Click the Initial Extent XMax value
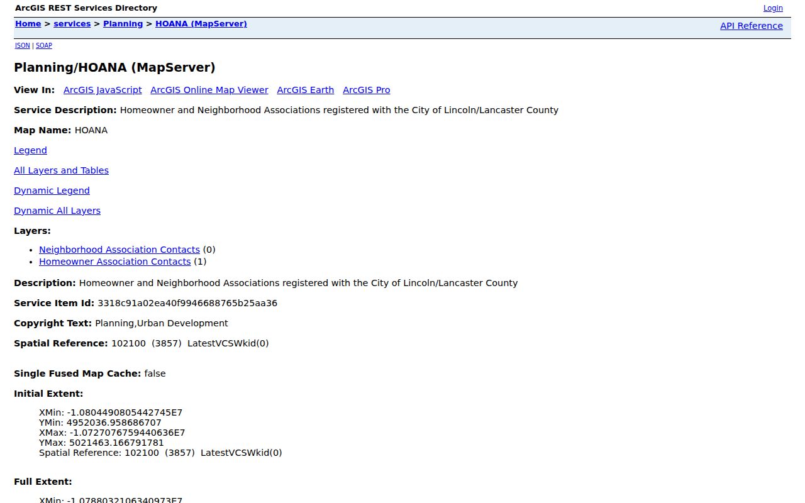 tap(128, 433)
